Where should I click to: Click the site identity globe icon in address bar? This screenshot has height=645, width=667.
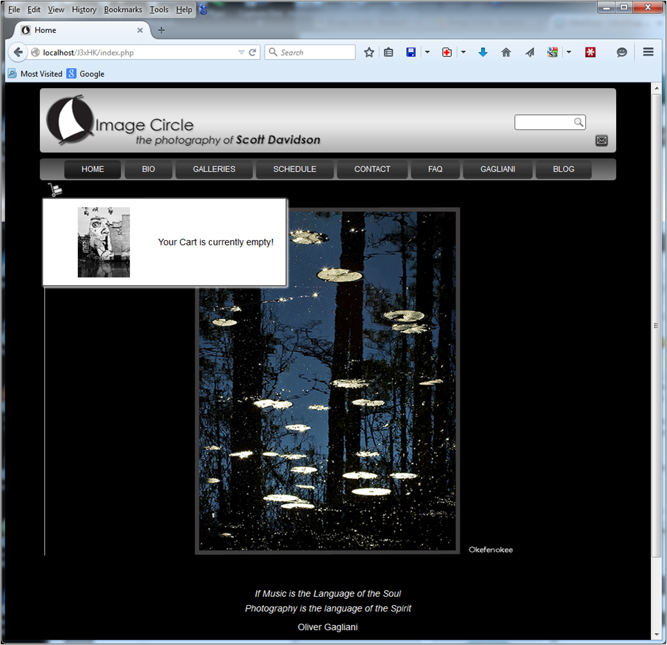pos(35,52)
